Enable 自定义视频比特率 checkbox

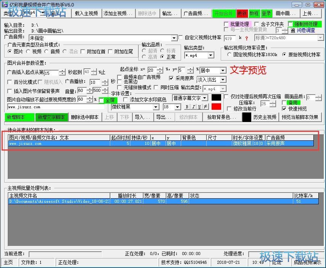click(x=180, y=38)
